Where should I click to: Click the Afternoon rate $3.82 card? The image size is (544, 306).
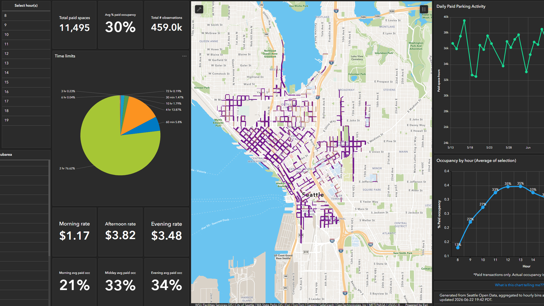coord(120,232)
